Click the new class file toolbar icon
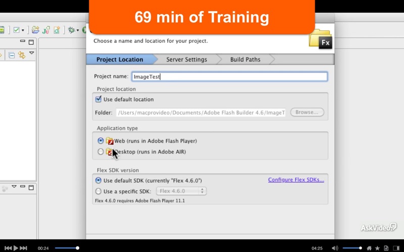The image size is (404, 252). click(x=57, y=30)
